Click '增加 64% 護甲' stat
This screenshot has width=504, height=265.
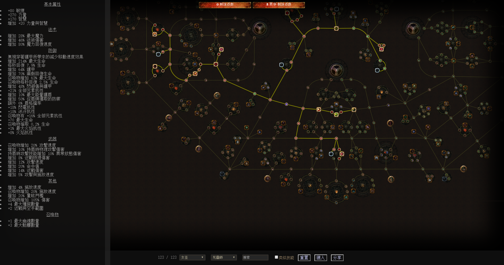(21, 69)
